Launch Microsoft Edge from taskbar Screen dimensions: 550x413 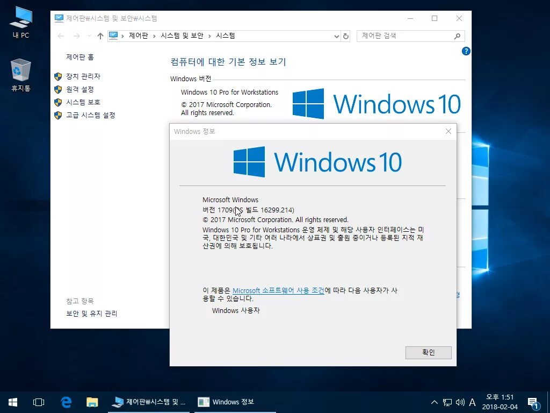coord(66,402)
